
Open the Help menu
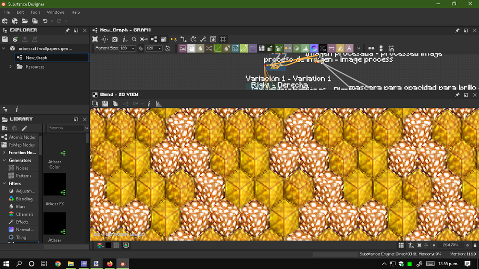pos(76,12)
